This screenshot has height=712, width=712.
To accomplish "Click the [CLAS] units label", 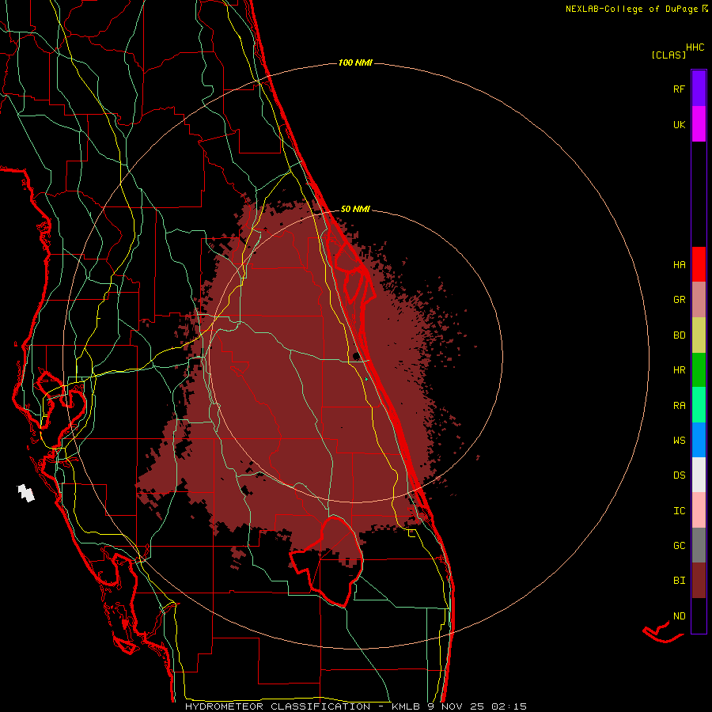I will click(x=668, y=55).
